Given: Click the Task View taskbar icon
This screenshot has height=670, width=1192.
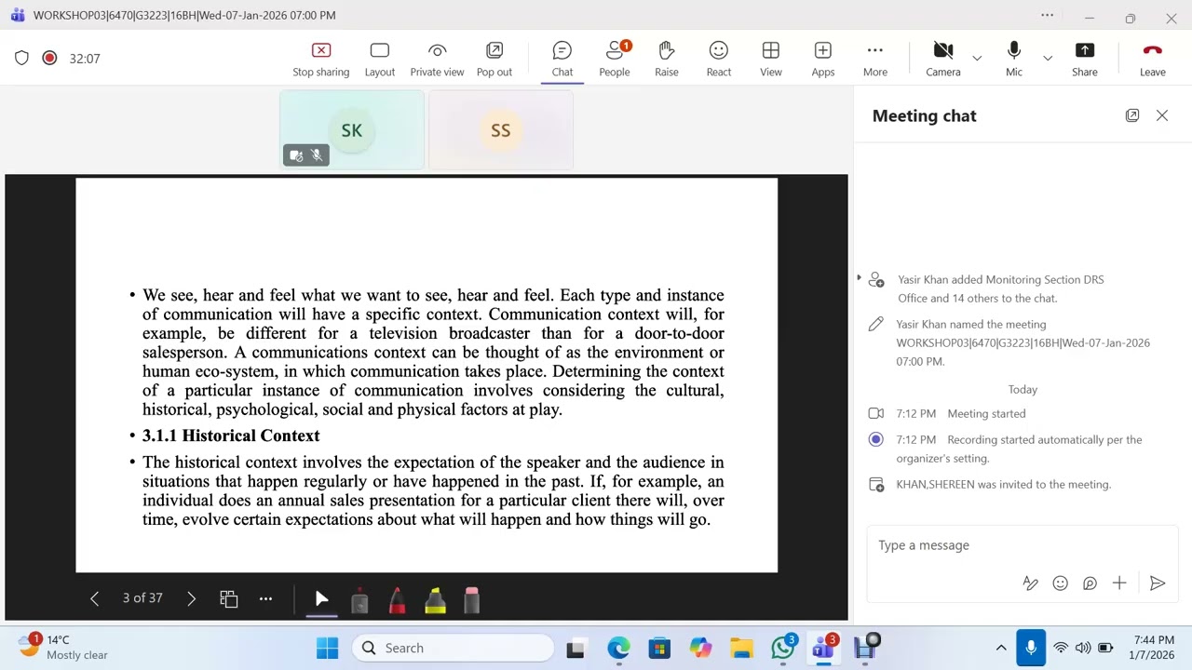Looking at the screenshot, I should coord(576,649).
